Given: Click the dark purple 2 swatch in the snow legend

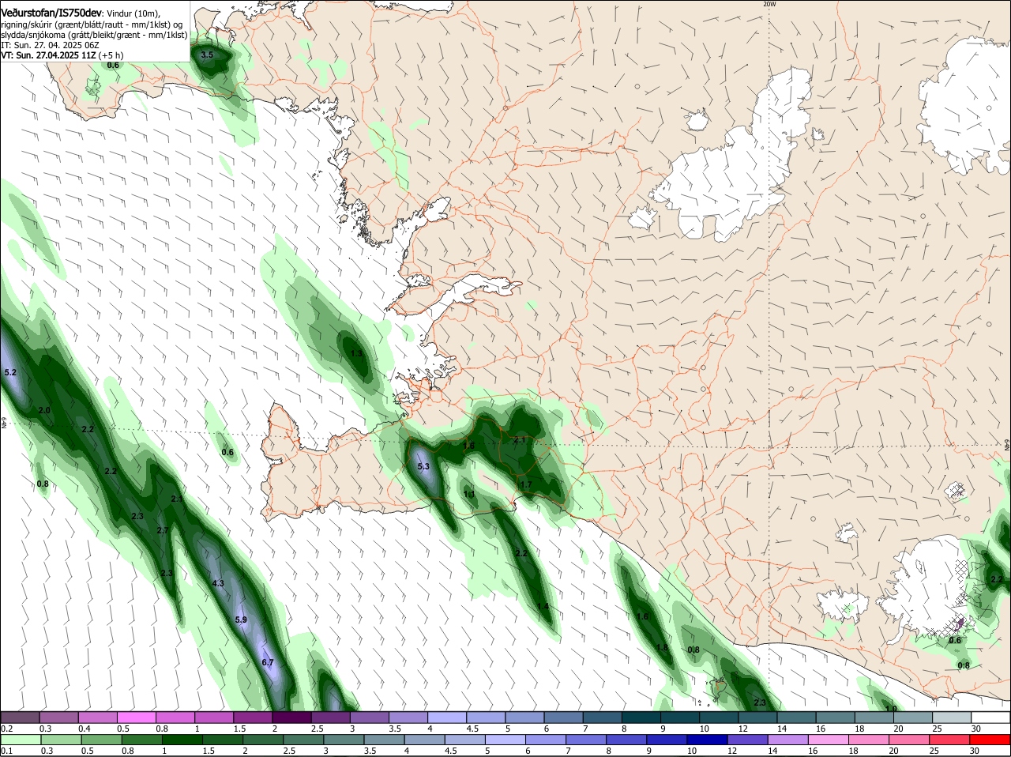Looking at the screenshot, I should pos(292,717).
